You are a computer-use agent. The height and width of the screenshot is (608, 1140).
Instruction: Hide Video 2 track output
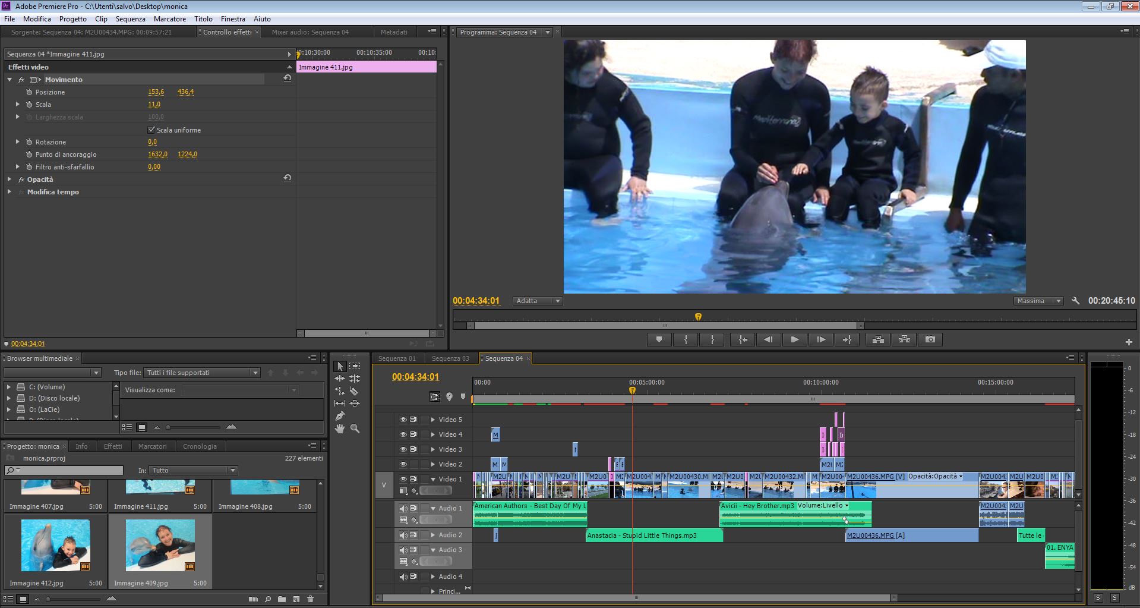pyautogui.click(x=403, y=464)
